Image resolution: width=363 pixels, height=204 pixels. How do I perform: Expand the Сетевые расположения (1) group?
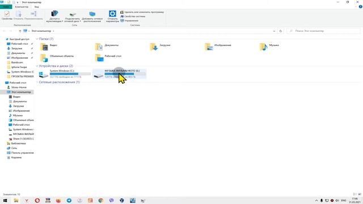[37, 82]
